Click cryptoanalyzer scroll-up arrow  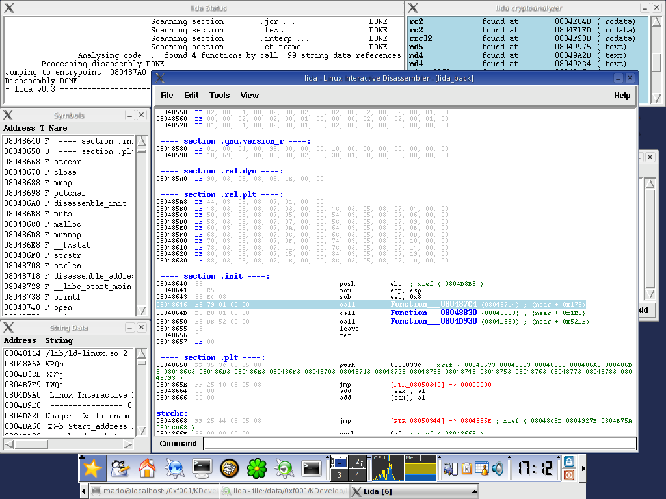(x=657, y=21)
